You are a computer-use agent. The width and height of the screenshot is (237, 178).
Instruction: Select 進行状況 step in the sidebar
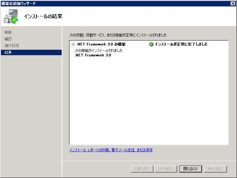coord(12,45)
